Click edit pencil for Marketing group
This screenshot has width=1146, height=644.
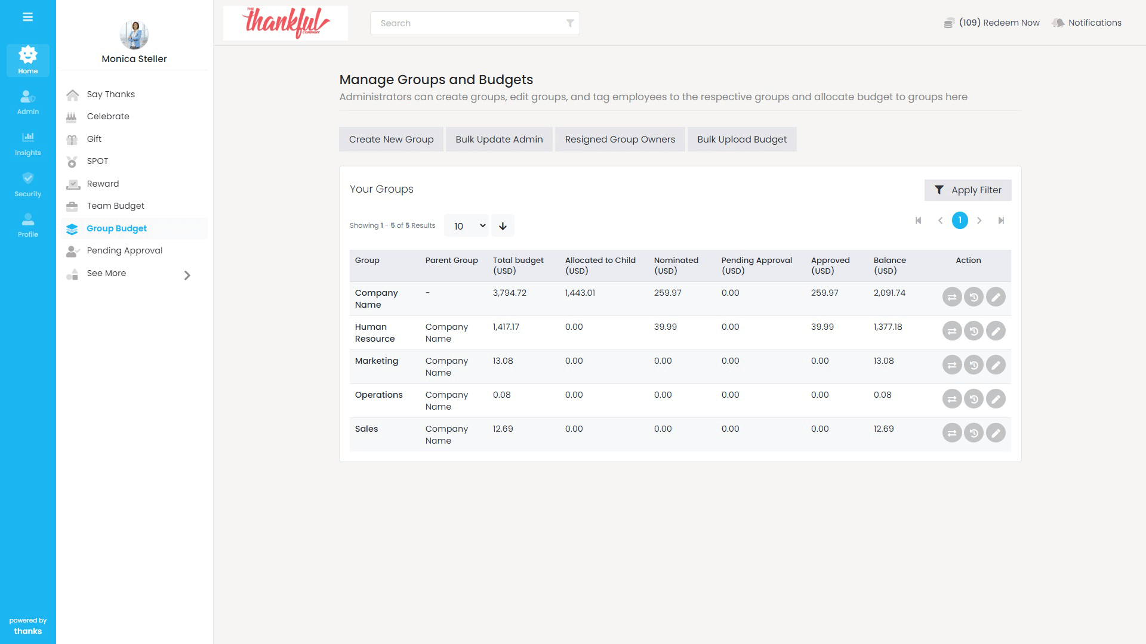[996, 365]
